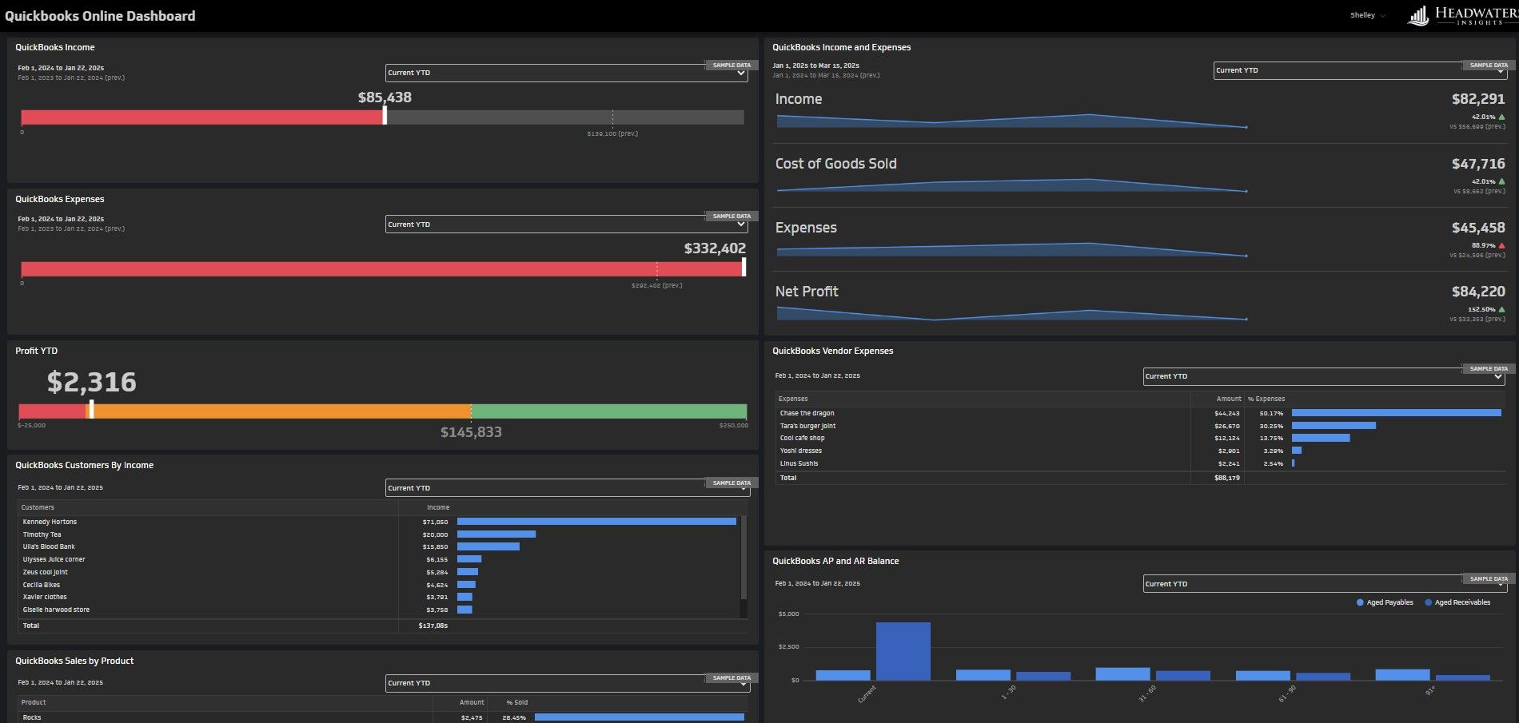The image size is (1519, 723).
Task: Click the Quickbooks Online Dashboard title
Action: [x=100, y=16]
